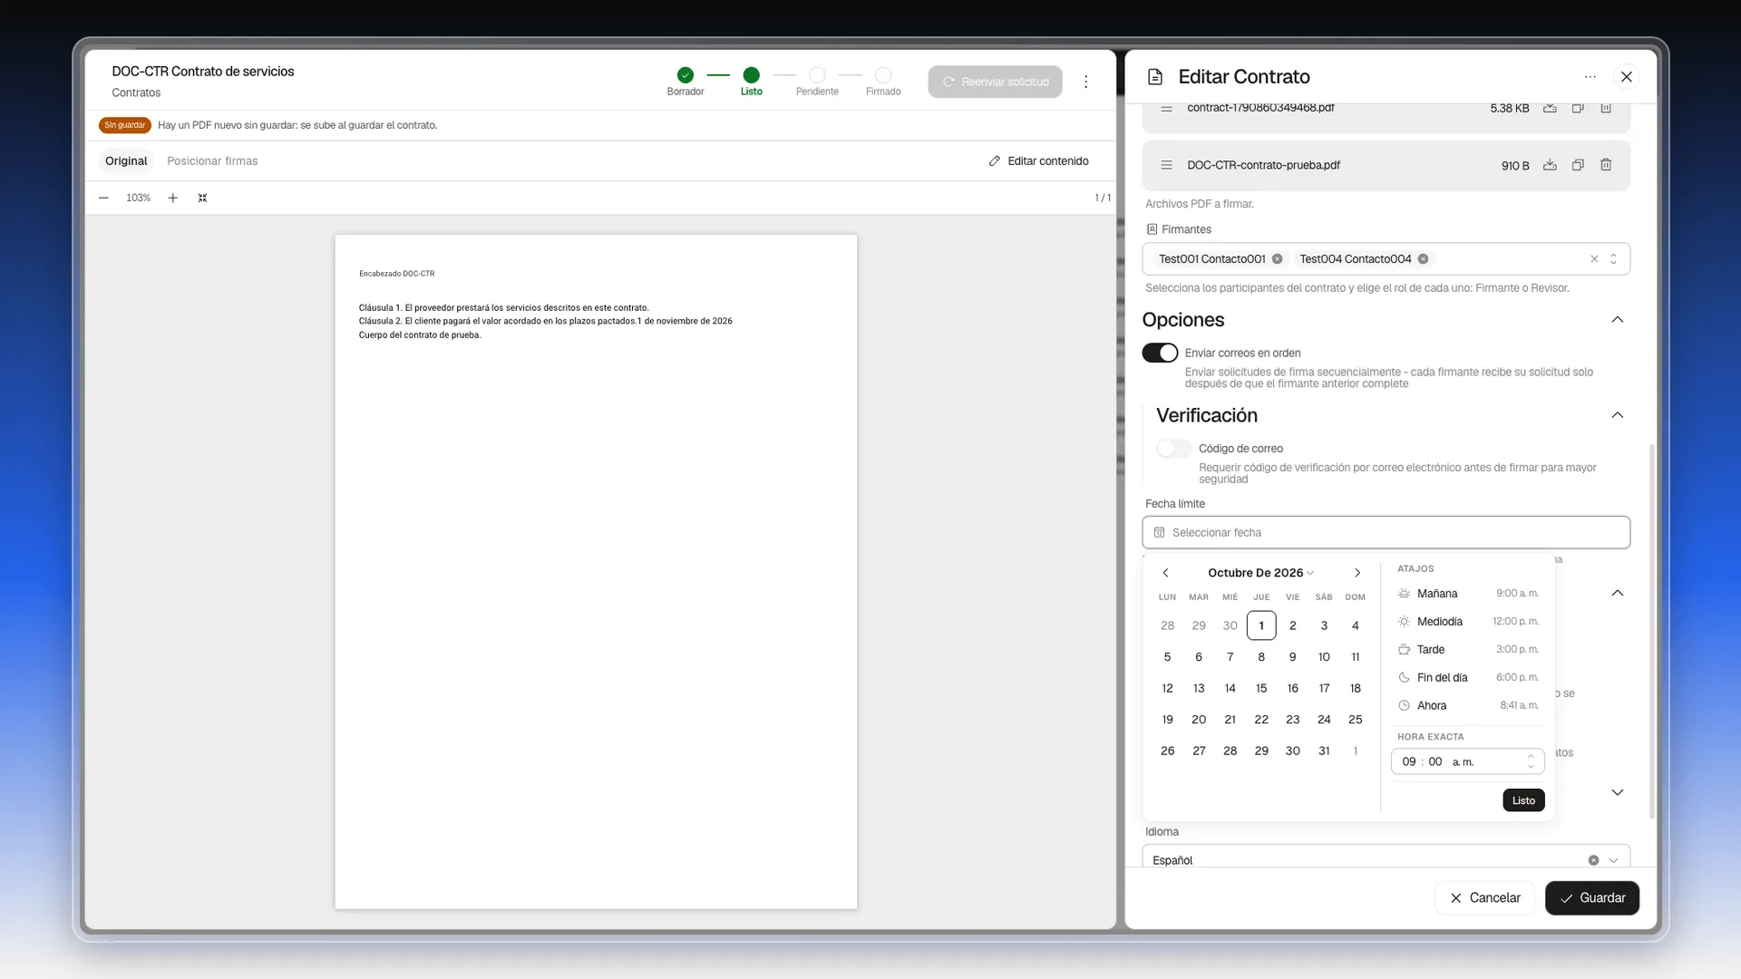
Task: Zoom out the PDF with minus icon
Action: (x=104, y=198)
